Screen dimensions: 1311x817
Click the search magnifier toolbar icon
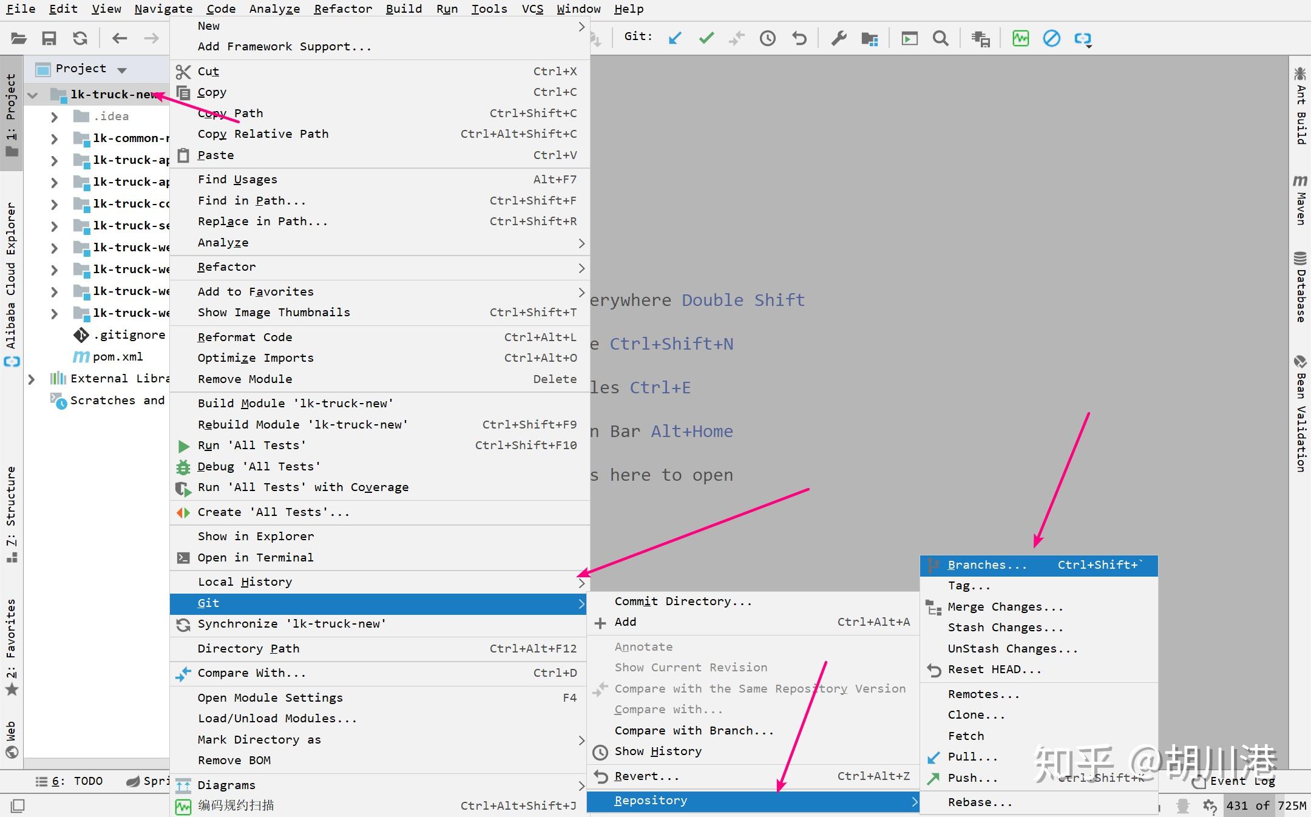(x=941, y=38)
